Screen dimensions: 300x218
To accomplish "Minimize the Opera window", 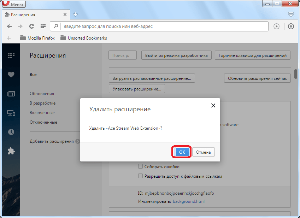I will [267, 4].
